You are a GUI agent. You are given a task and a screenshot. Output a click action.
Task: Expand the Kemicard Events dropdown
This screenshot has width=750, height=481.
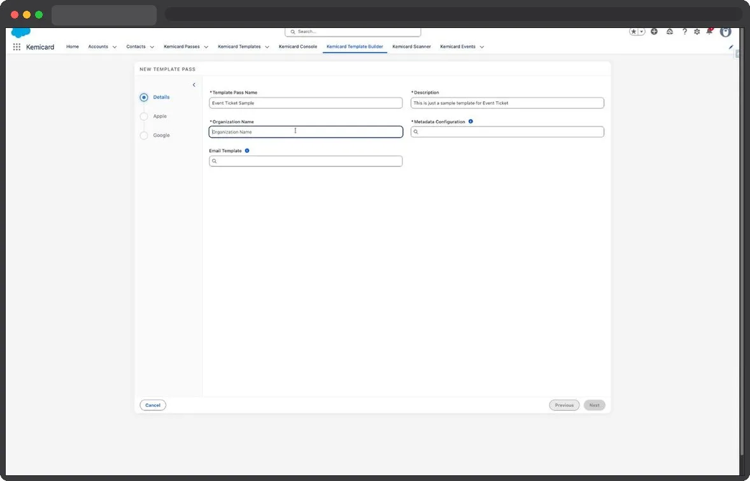(x=482, y=47)
